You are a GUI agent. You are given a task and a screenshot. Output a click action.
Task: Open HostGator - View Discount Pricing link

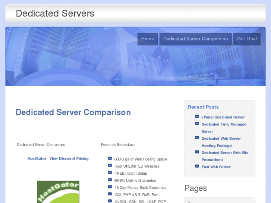coord(58,158)
